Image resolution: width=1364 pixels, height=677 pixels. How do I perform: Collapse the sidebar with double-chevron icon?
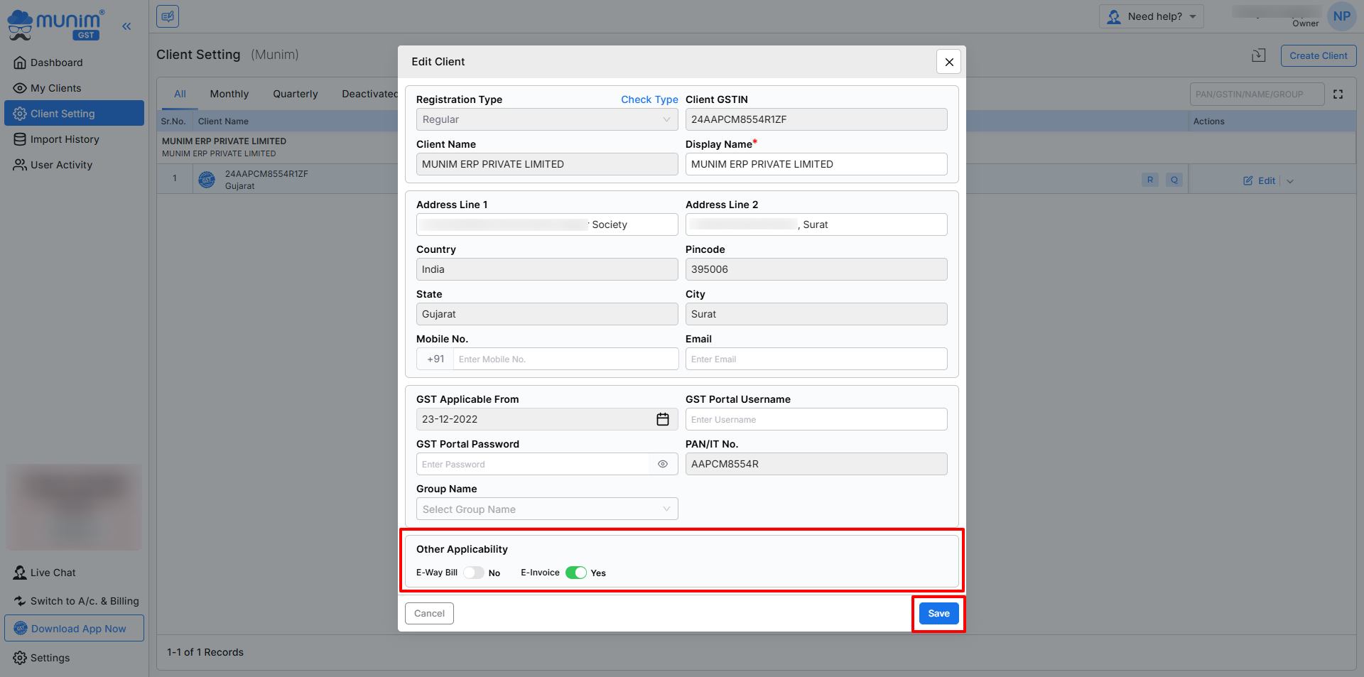(x=126, y=26)
